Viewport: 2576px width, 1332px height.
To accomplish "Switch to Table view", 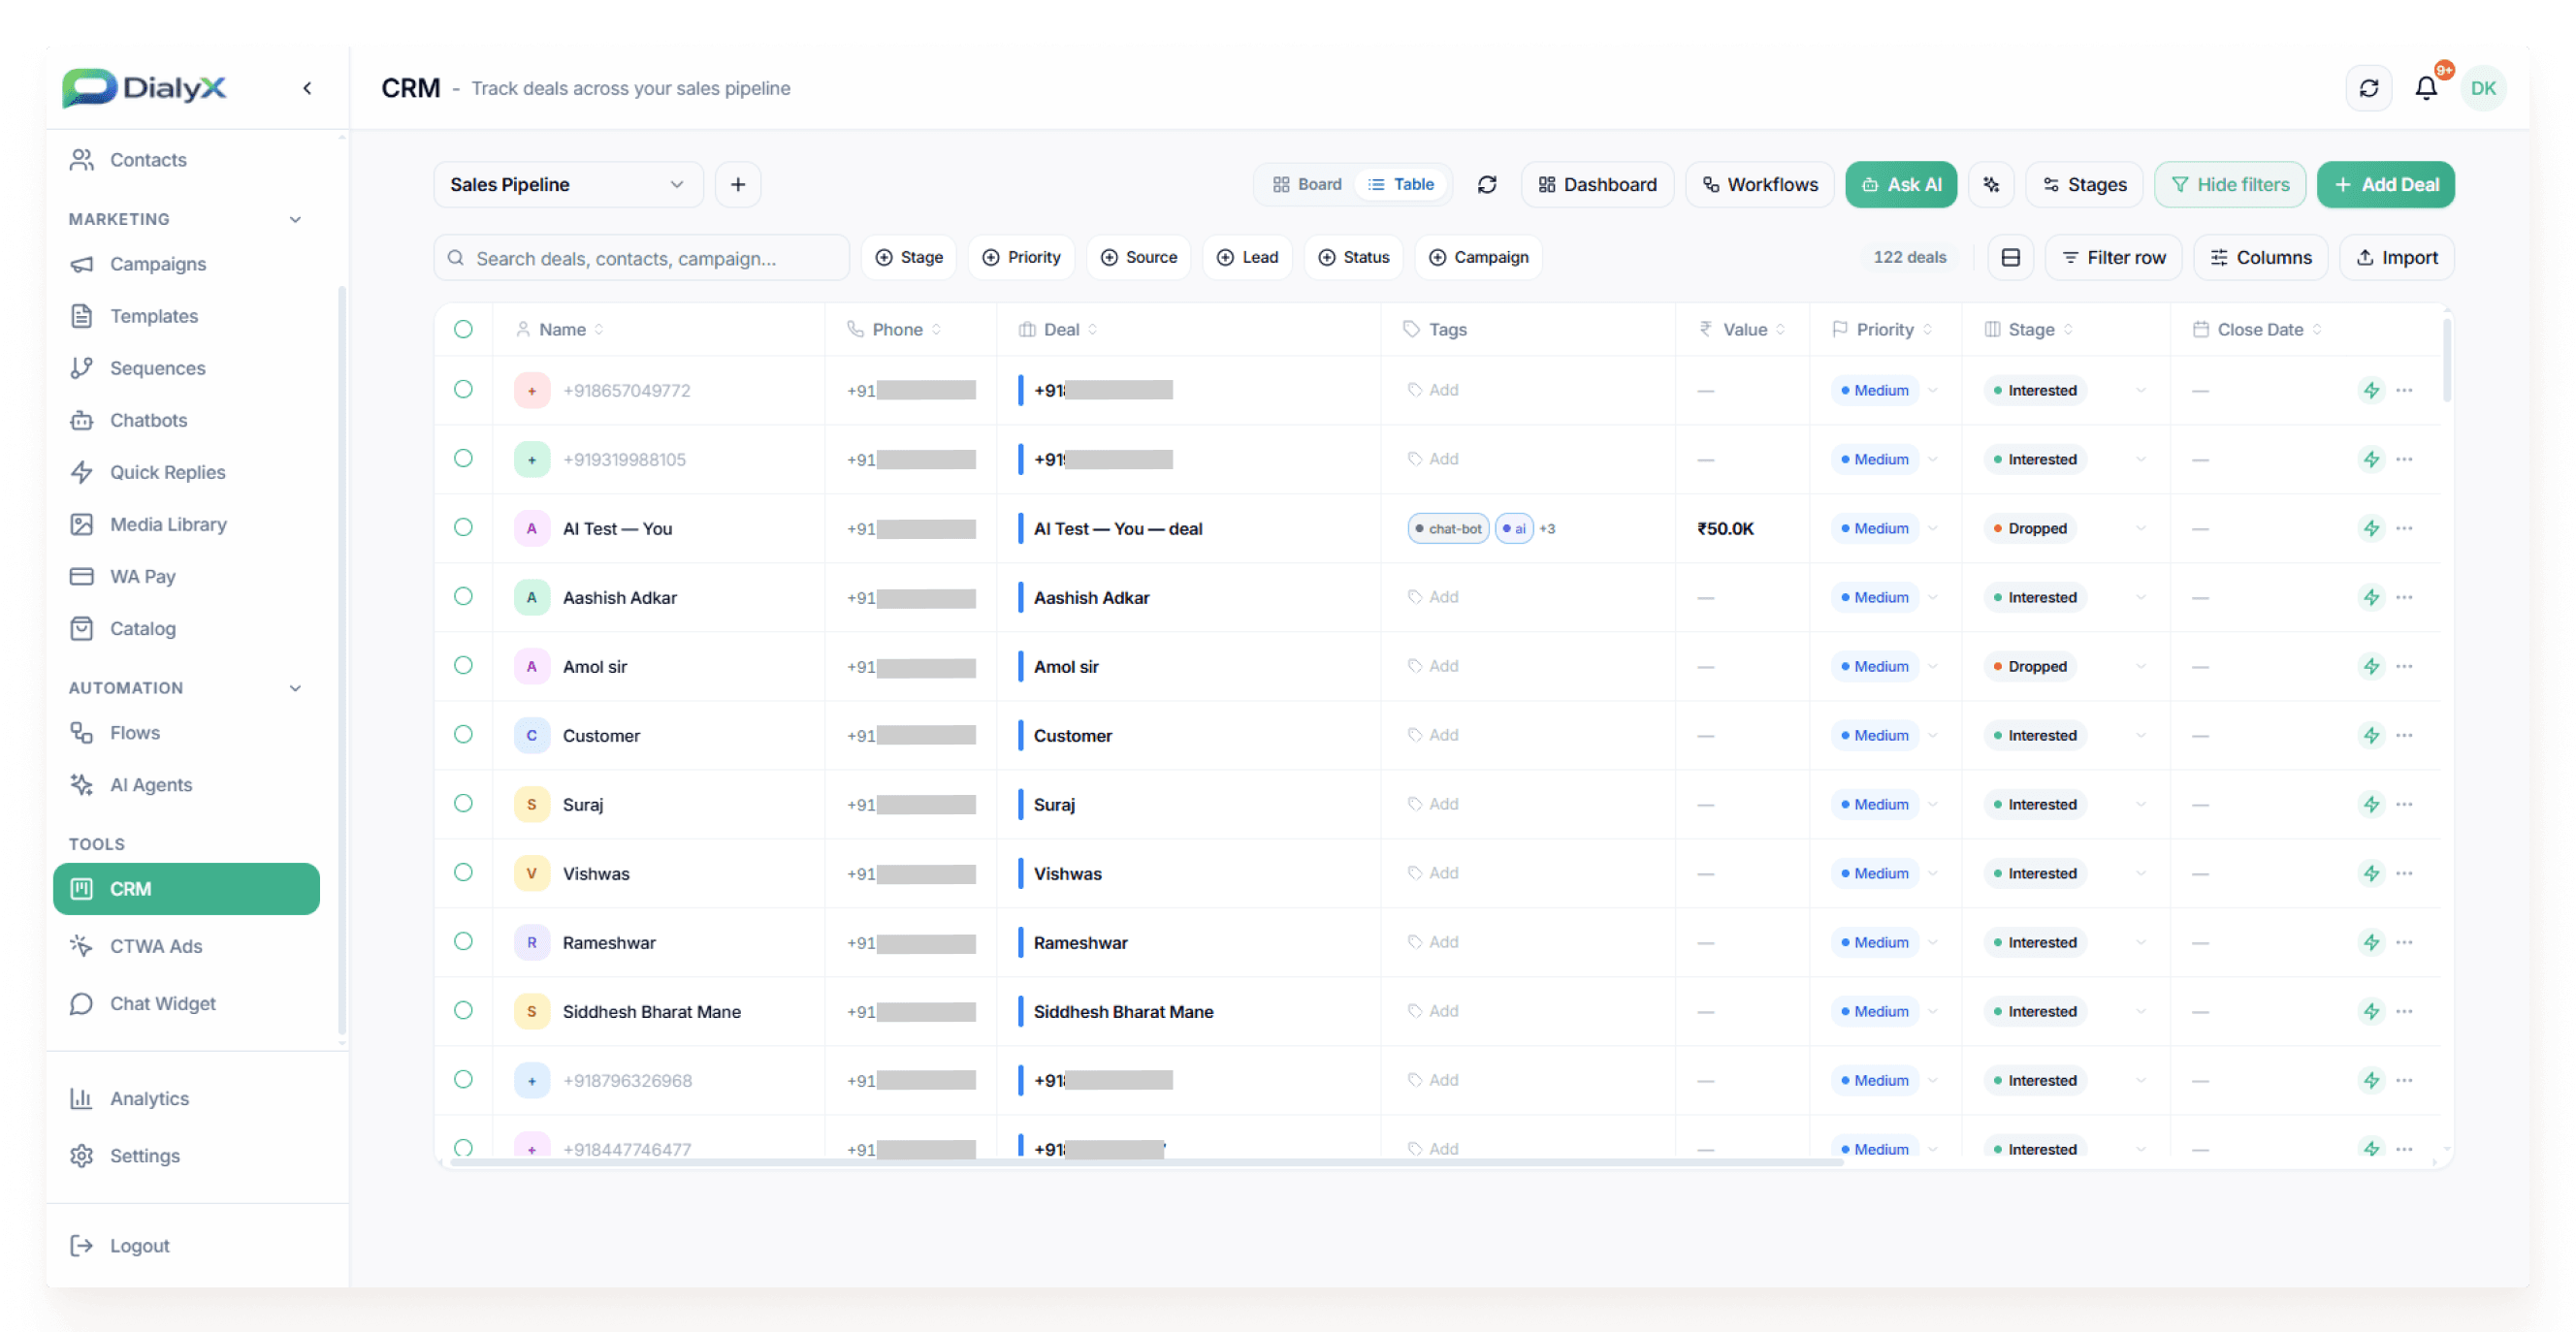I will tap(1401, 185).
